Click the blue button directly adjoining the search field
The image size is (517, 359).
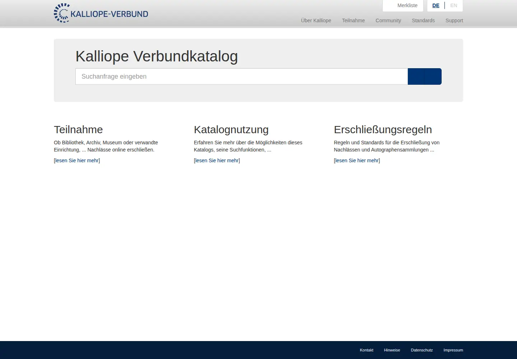[416, 76]
